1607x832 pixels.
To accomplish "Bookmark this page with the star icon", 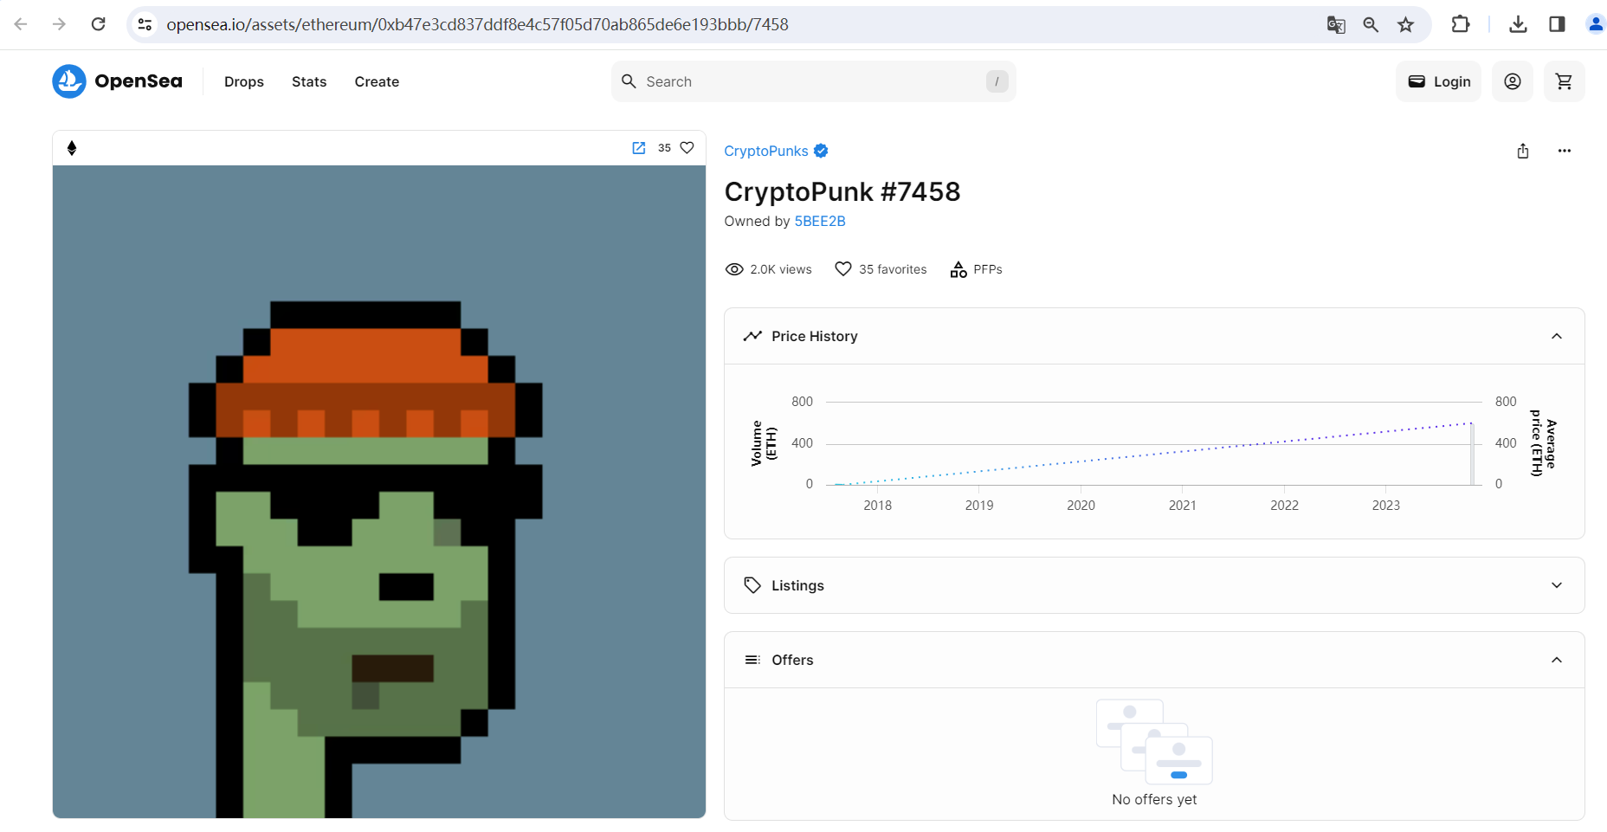I will (x=1406, y=24).
